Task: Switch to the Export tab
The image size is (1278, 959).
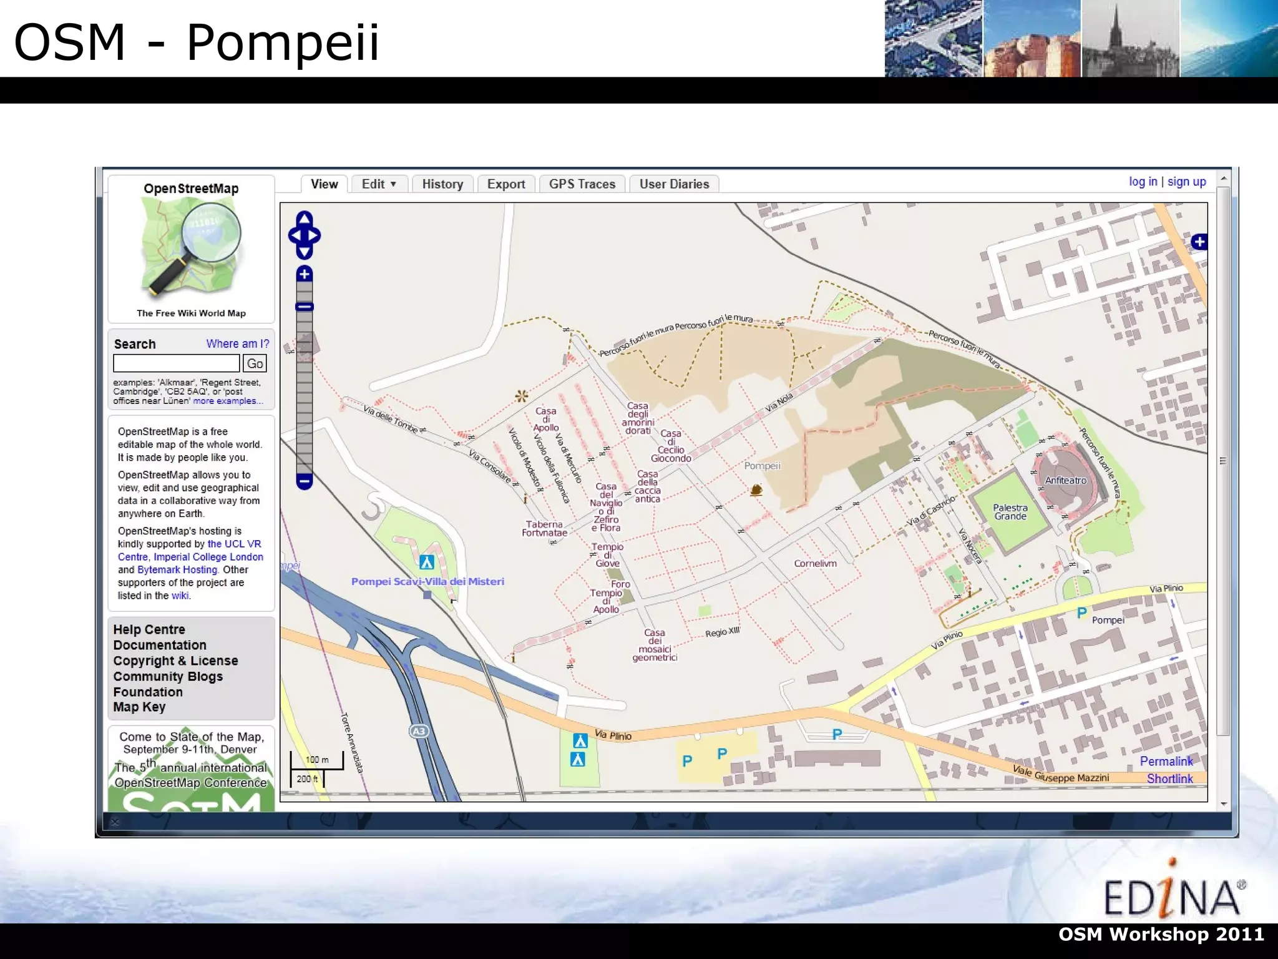Action: [x=506, y=184]
